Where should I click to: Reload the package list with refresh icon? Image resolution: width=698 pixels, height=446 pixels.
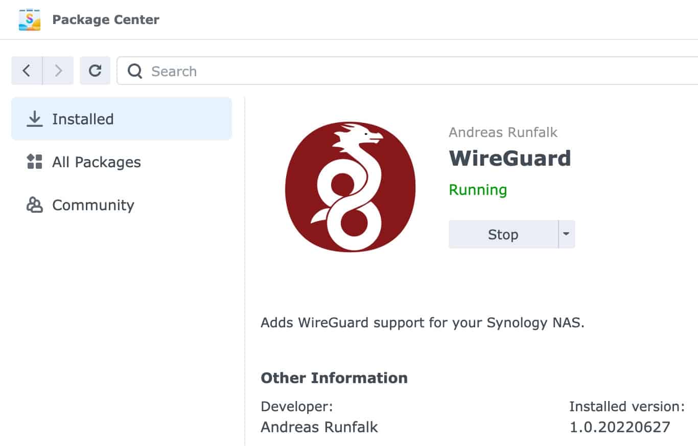point(95,71)
